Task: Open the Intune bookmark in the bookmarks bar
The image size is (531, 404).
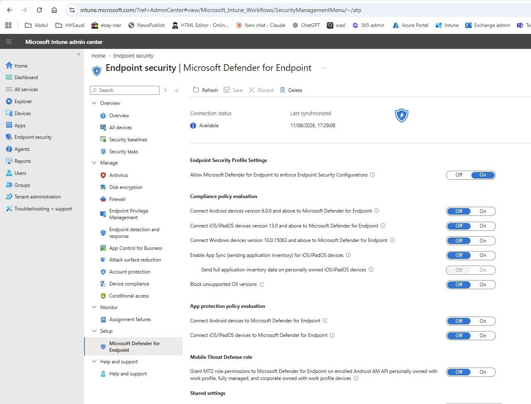Action: pyautogui.click(x=447, y=25)
